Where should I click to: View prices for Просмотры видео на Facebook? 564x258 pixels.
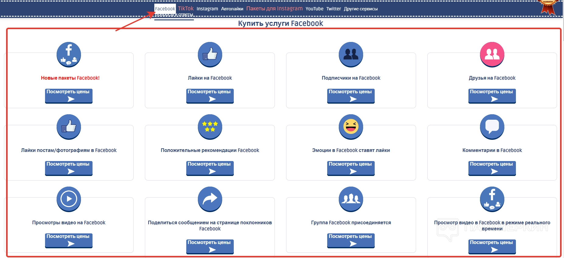pos(69,241)
